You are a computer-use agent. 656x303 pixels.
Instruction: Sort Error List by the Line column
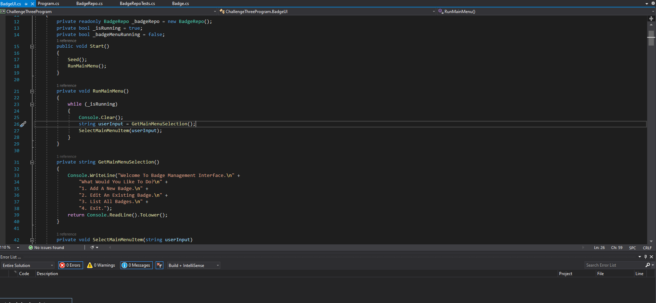(x=639, y=274)
